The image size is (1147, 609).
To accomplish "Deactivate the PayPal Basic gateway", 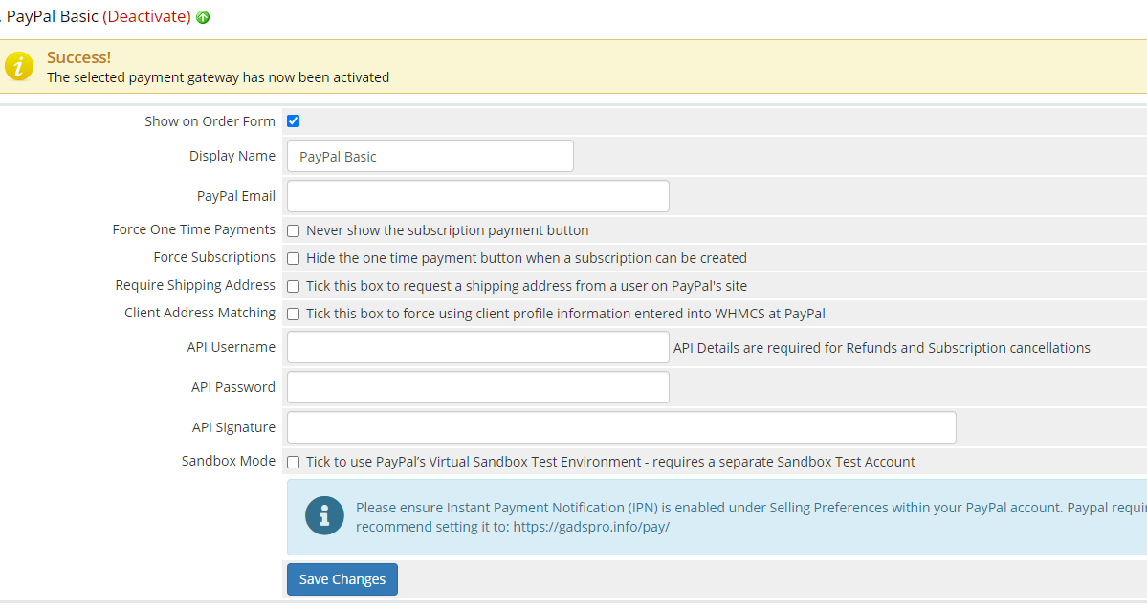I will [147, 17].
